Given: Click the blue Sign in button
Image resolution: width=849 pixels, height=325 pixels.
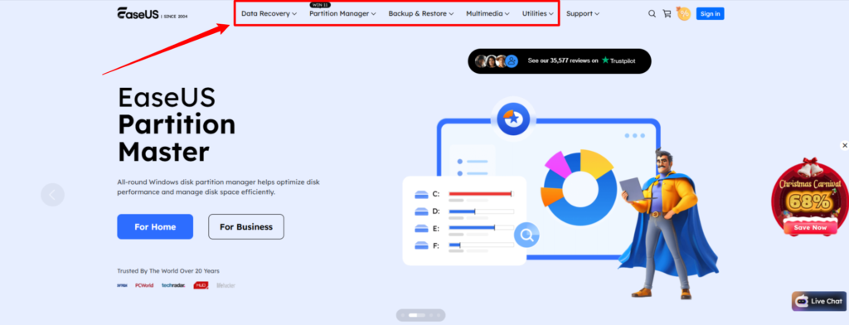Looking at the screenshot, I should (x=710, y=14).
